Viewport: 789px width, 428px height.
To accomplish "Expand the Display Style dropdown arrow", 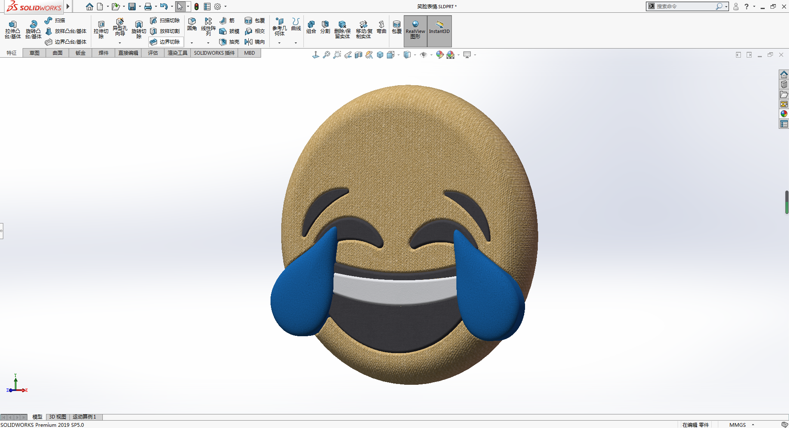I will [x=415, y=55].
